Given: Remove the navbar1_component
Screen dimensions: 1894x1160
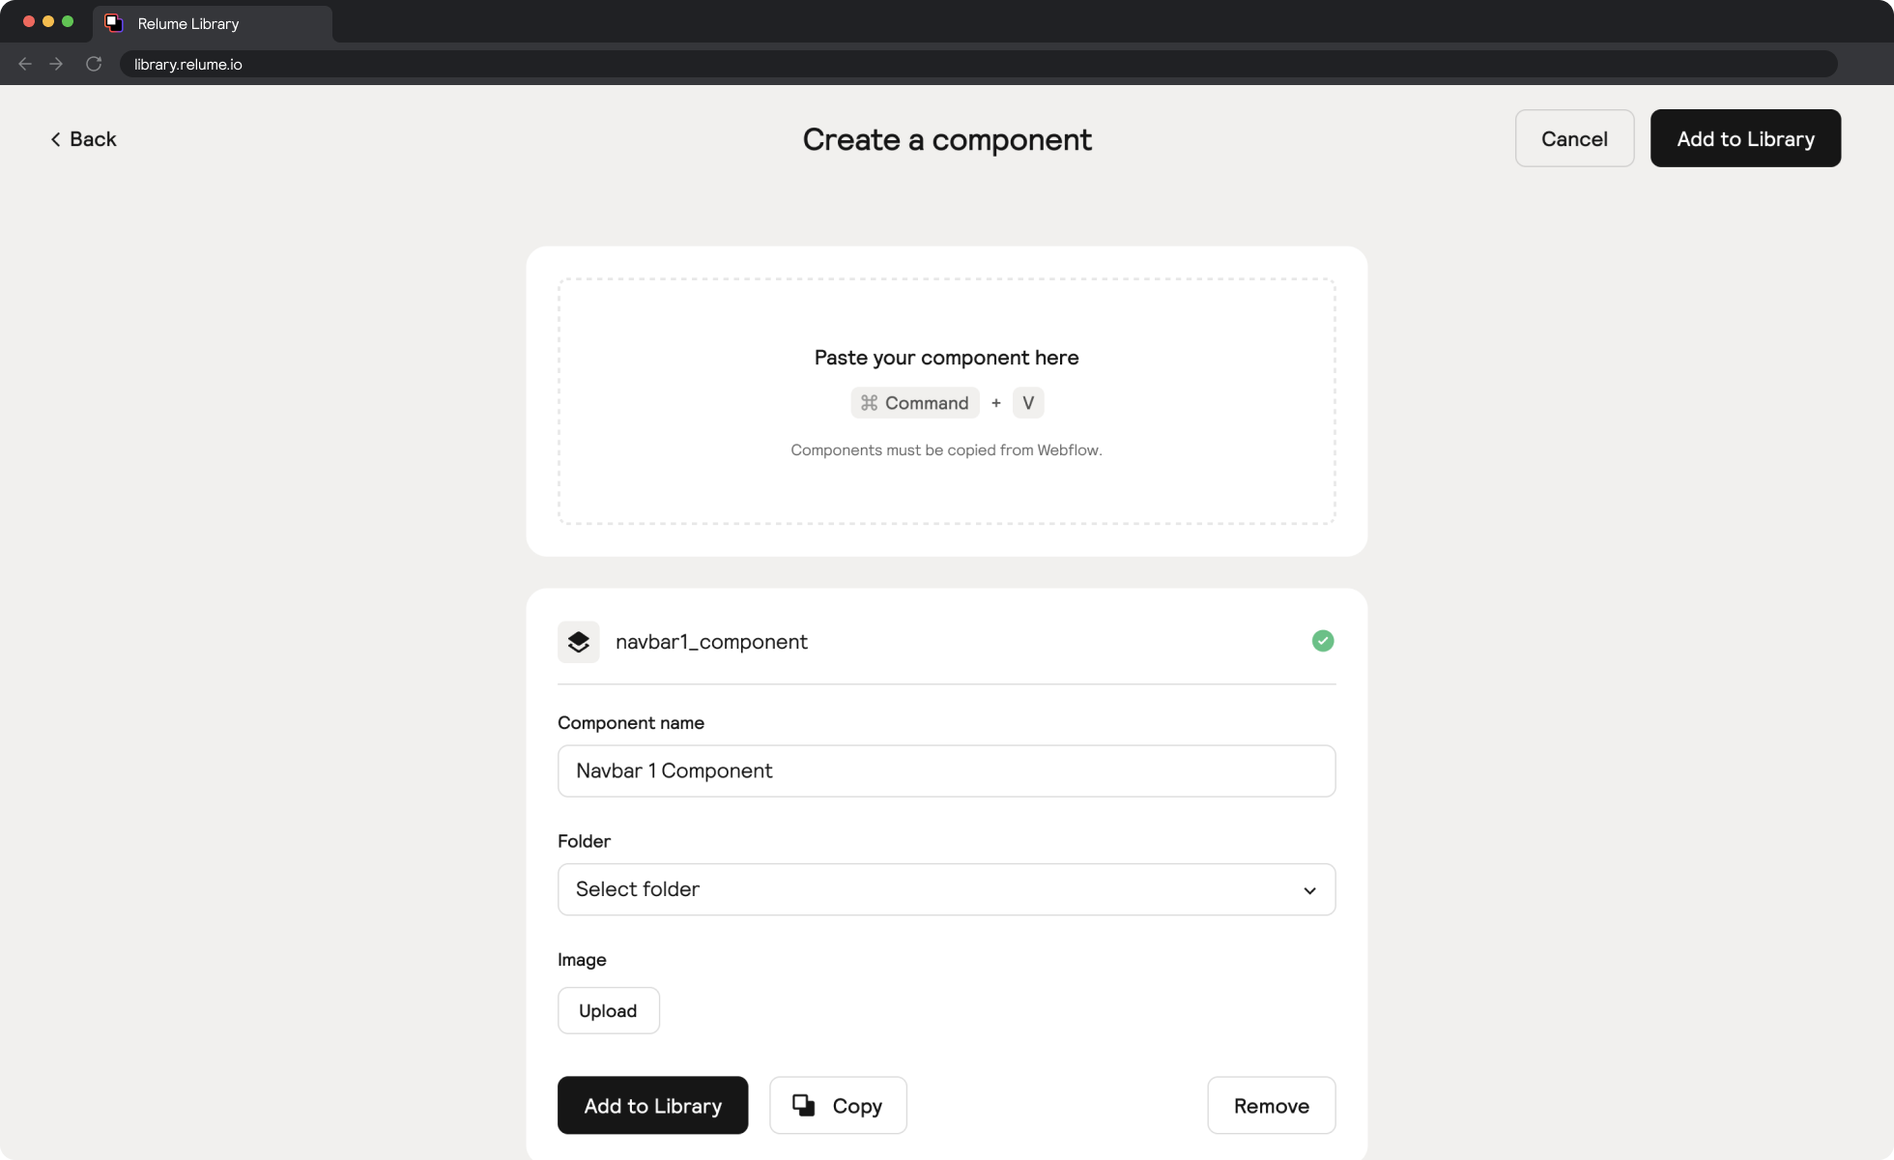Looking at the screenshot, I should pyautogui.click(x=1271, y=1105).
